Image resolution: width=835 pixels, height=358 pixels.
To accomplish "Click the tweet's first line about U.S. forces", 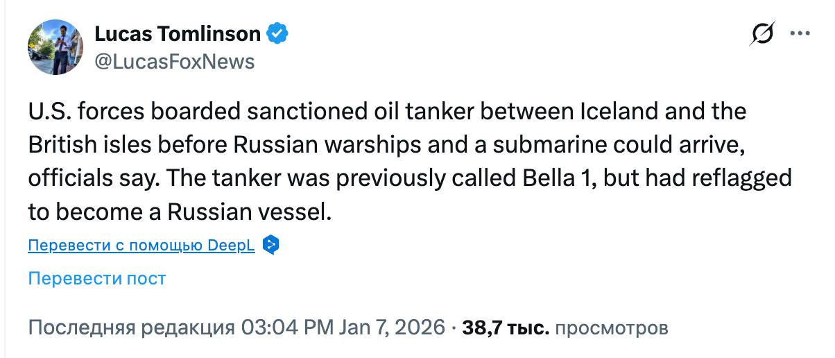I will tap(386, 112).
